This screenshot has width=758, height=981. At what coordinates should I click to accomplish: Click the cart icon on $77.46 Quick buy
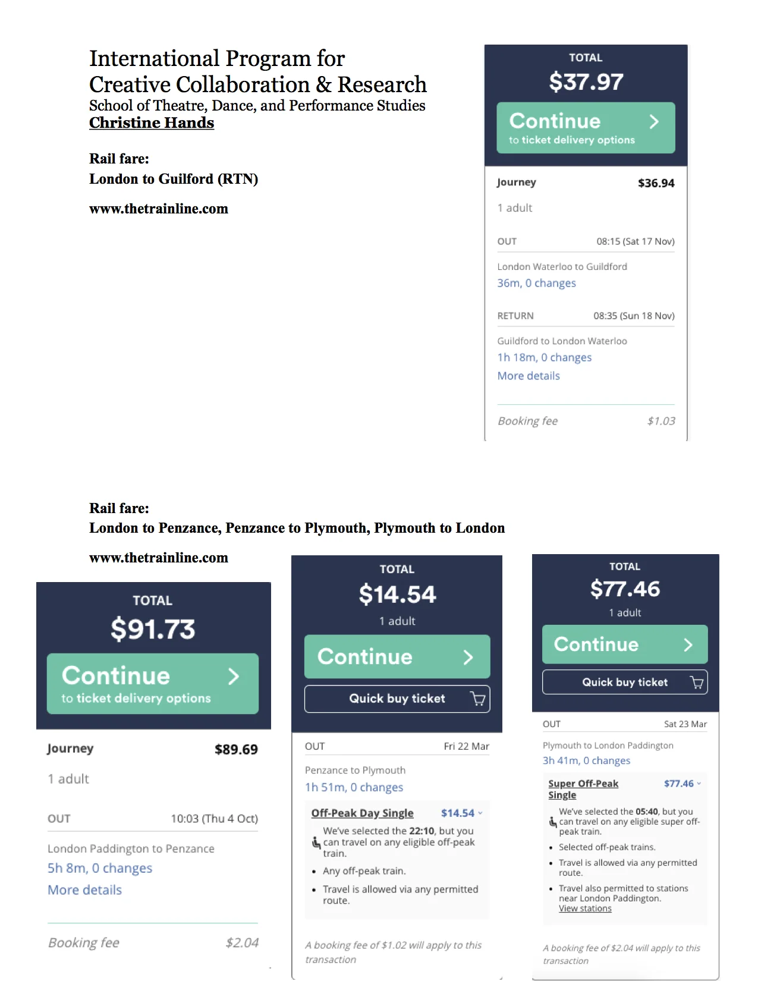pyautogui.click(x=697, y=683)
